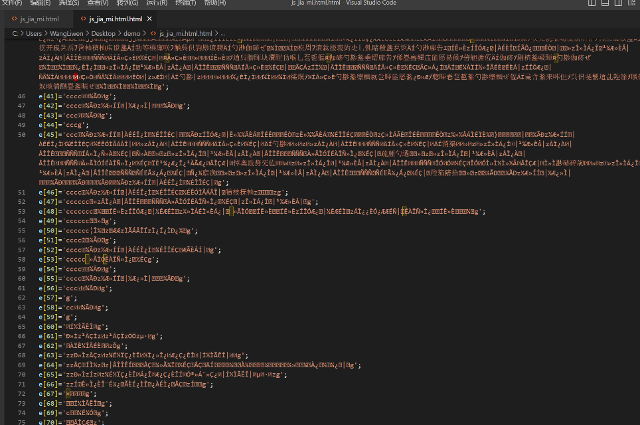Click line number 73 in the gutter
The width and height of the screenshot is (640, 425).
[x=22, y=403]
